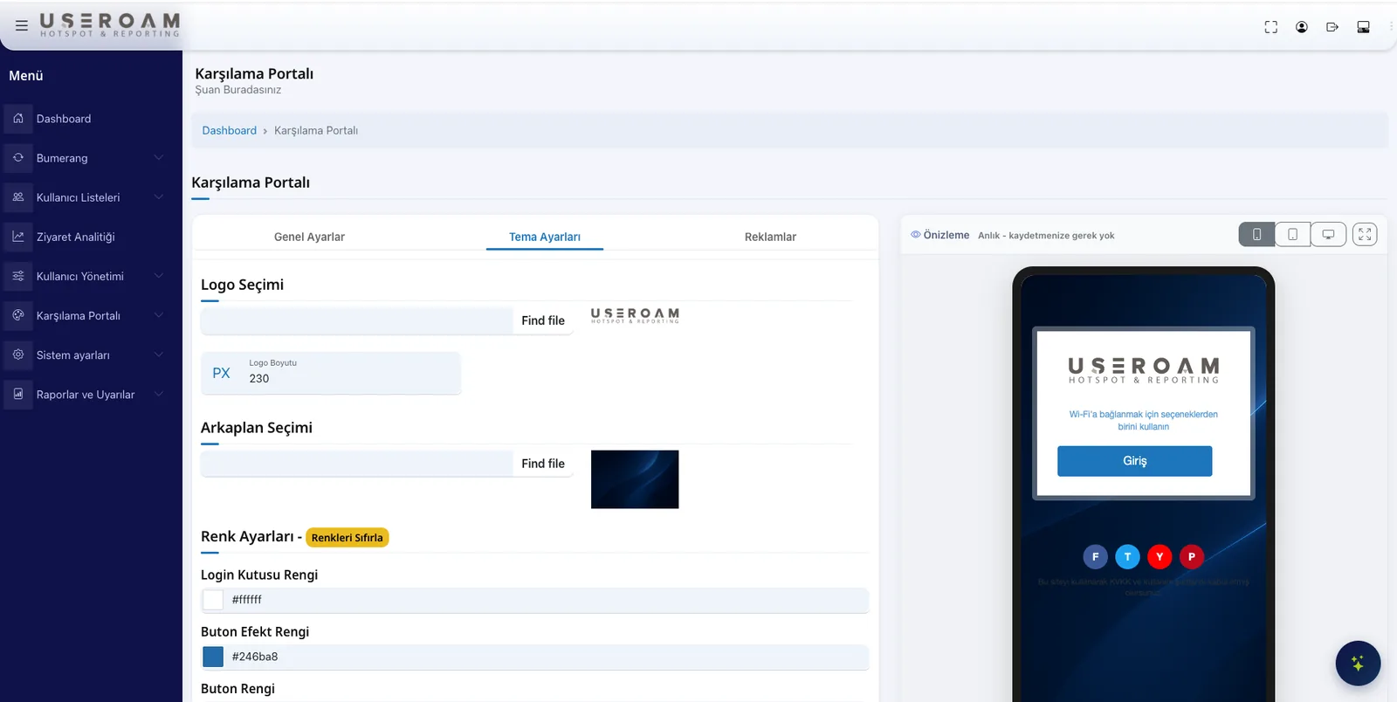Viewport: 1397px width, 702px height.
Task: Open the Login Kutusu Rengi white swatch
Action: [213, 600]
